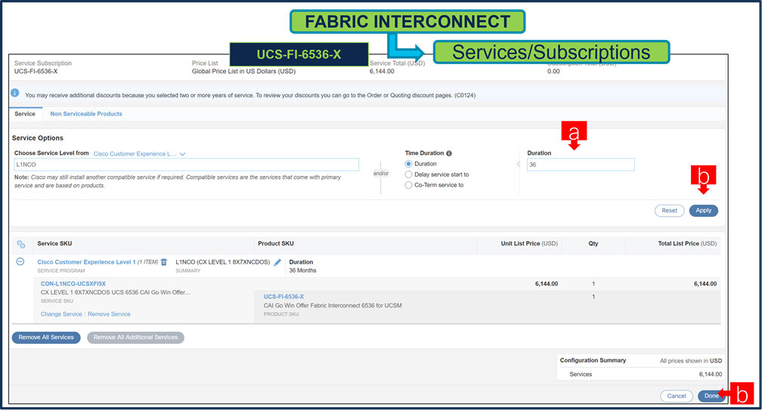This screenshot has height=420, width=762.
Task: Select the Duration radio button
Action: click(x=409, y=164)
